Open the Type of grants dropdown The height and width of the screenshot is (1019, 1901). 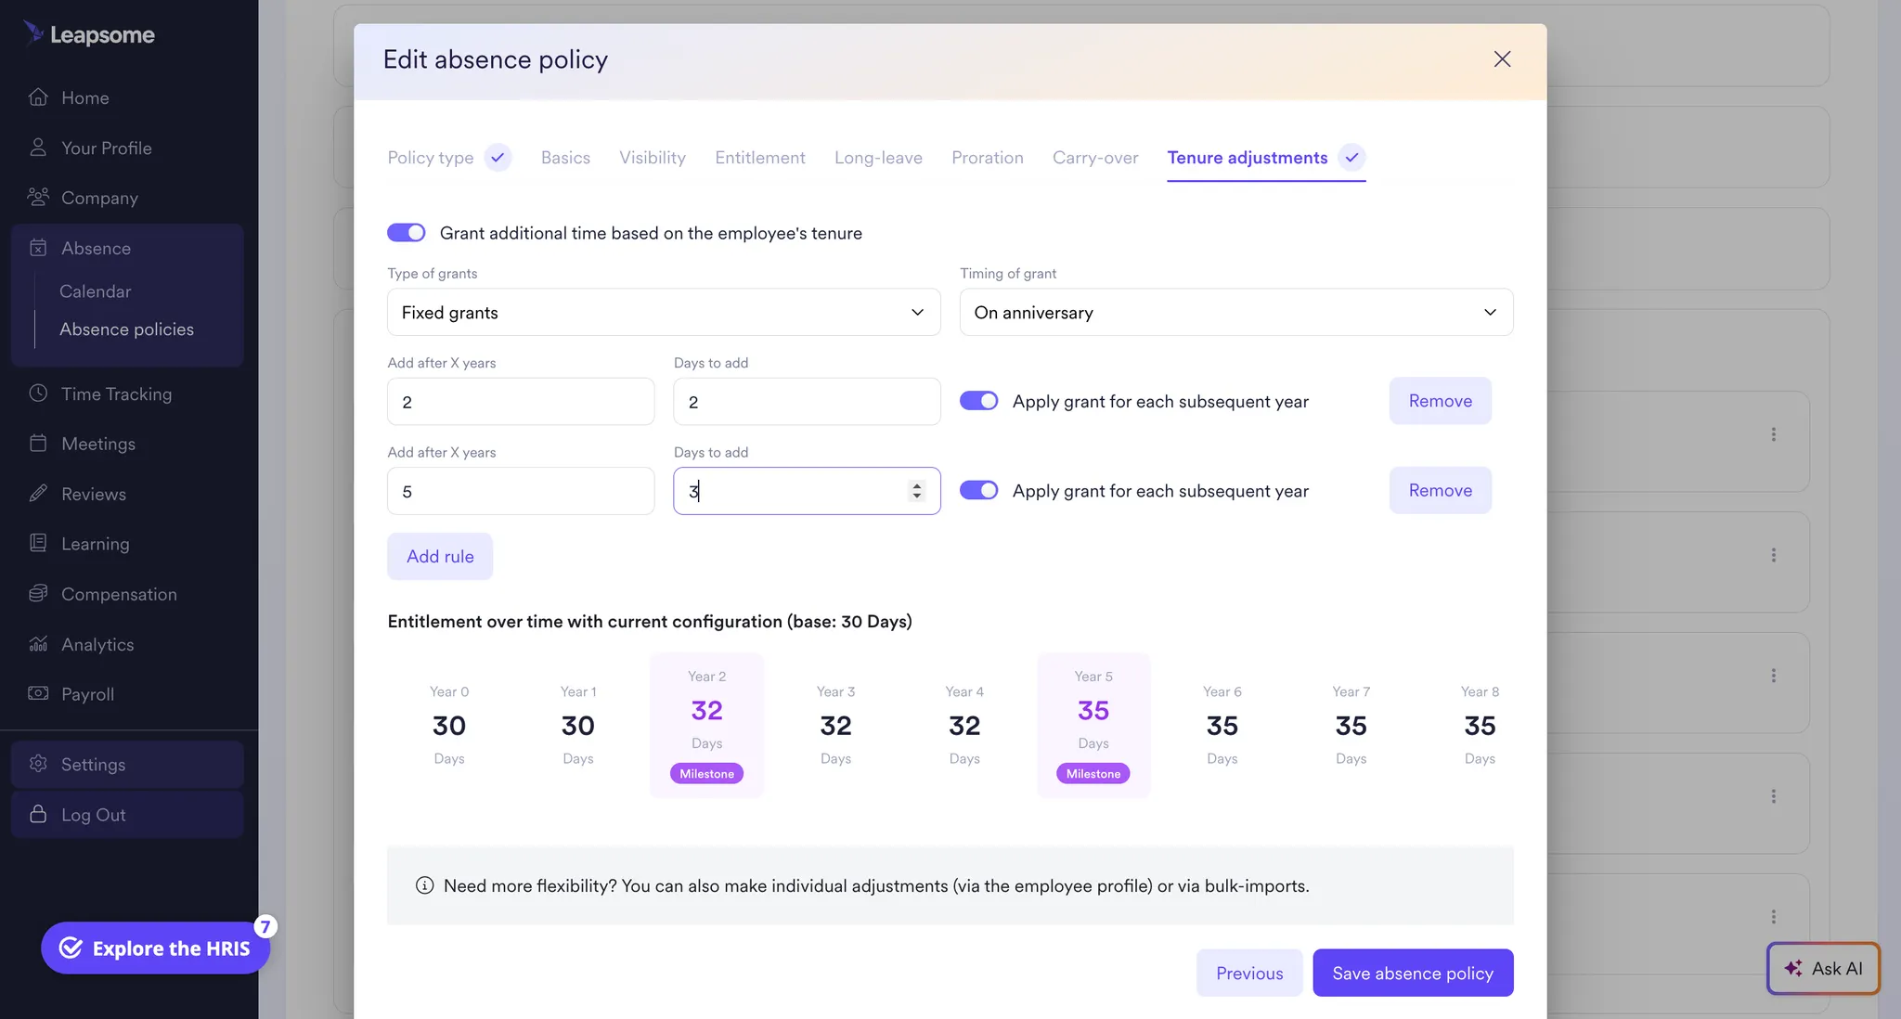662,312
